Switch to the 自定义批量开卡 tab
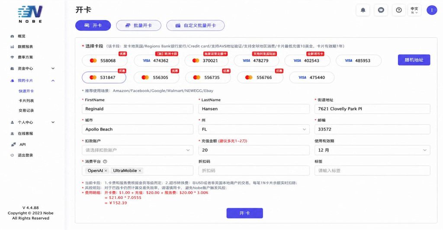This screenshot has width=443, height=230. tap(196, 26)
